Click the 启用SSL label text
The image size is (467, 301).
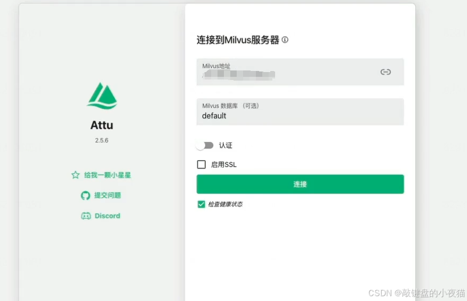pyautogui.click(x=224, y=164)
